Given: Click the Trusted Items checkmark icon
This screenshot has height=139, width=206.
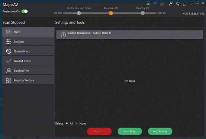Looking at the screenshot, I should [9, 61].
